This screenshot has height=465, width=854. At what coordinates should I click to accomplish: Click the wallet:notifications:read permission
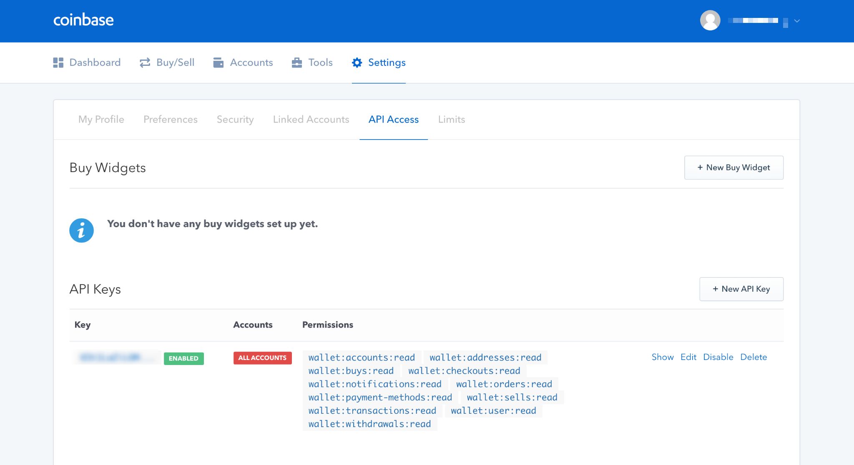pos(375,384)
